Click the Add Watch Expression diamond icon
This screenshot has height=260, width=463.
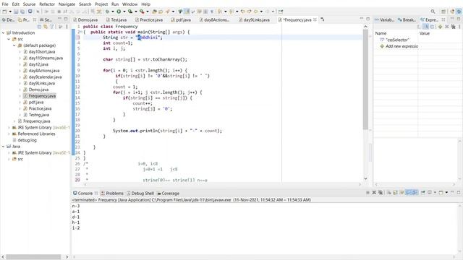click(441, 27)
